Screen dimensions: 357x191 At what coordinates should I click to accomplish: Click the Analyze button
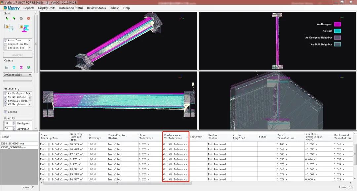click(18, 55)
